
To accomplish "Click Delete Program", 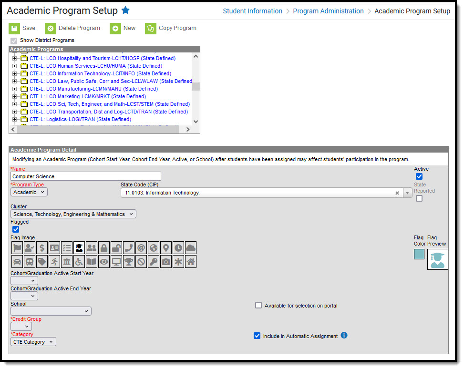I will 72,29.
